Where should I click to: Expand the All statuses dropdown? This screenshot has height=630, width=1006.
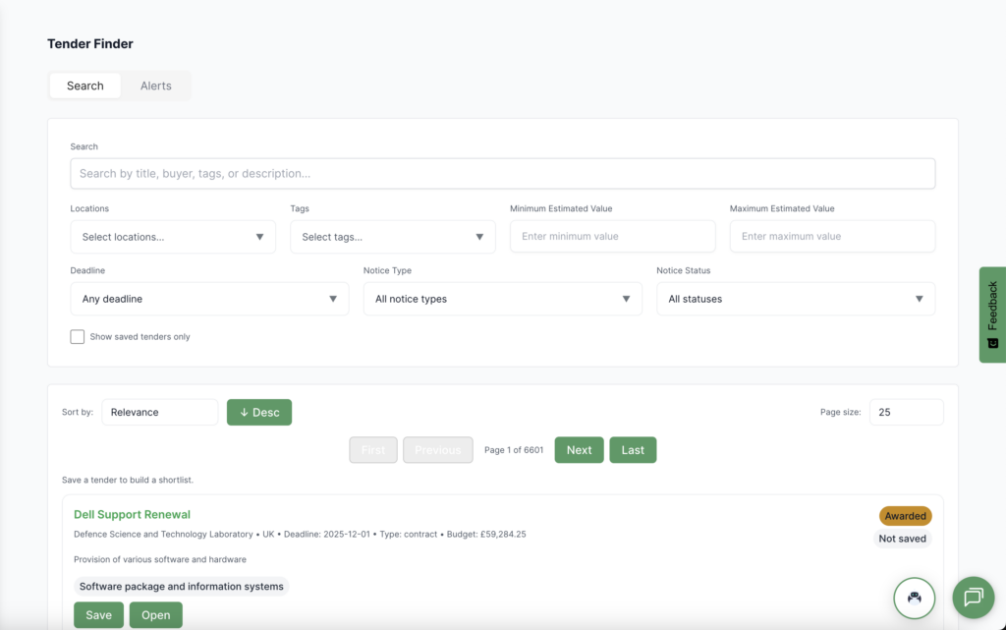[x=796, y=299]
